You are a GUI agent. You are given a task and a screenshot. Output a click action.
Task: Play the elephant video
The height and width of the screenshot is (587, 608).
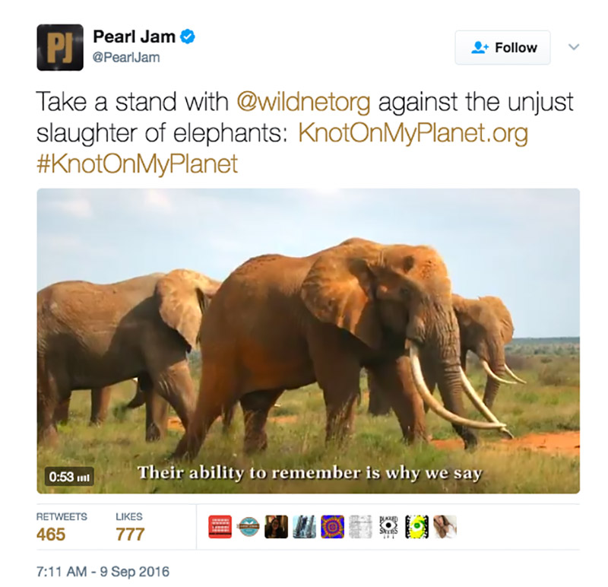309,341
